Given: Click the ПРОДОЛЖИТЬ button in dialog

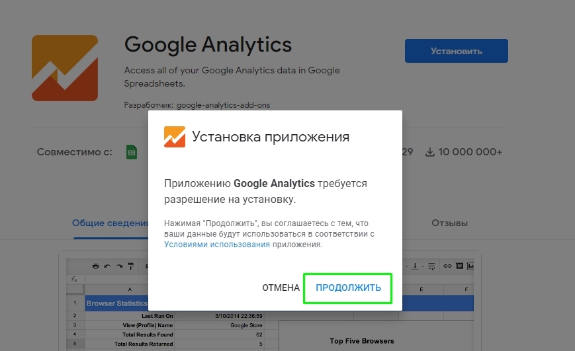Looking at the screenshot, I should click(x=347, y=288).
